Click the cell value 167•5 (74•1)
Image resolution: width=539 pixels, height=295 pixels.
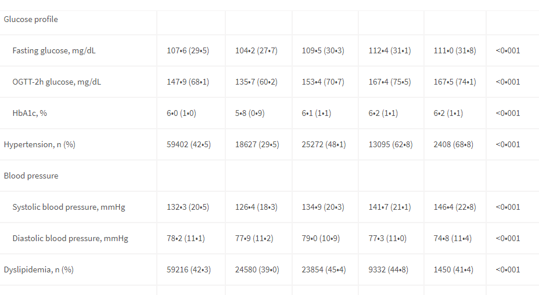[x=454, y=82]
